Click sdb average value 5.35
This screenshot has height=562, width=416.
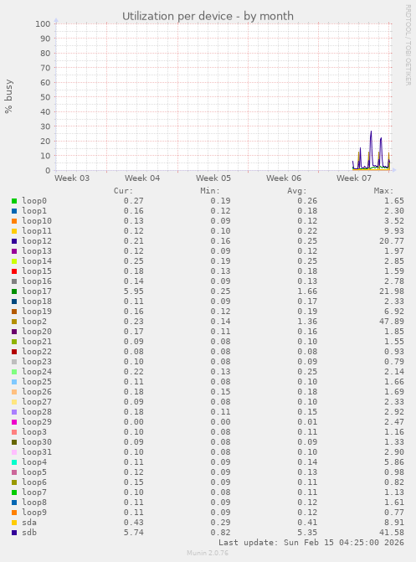(307, 533)
